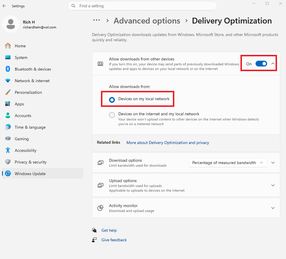Select Devices on the internet and local network
Screen dimensions: 286x259
point(112,115)
